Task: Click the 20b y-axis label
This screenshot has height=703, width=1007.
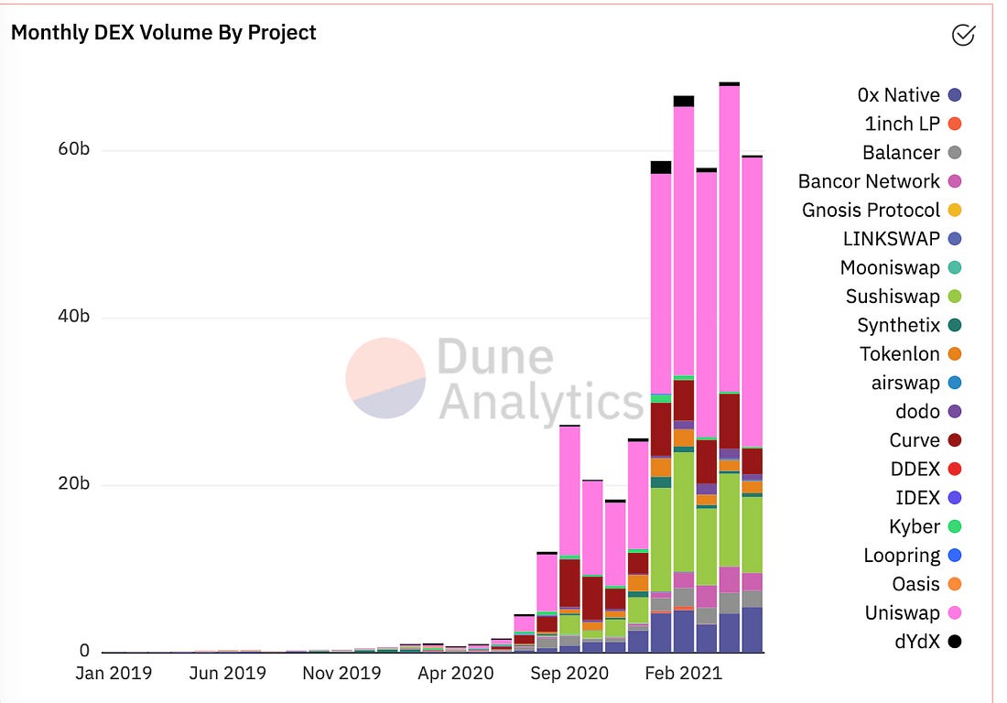Action: pyautogui.click(x=74, y=483)
